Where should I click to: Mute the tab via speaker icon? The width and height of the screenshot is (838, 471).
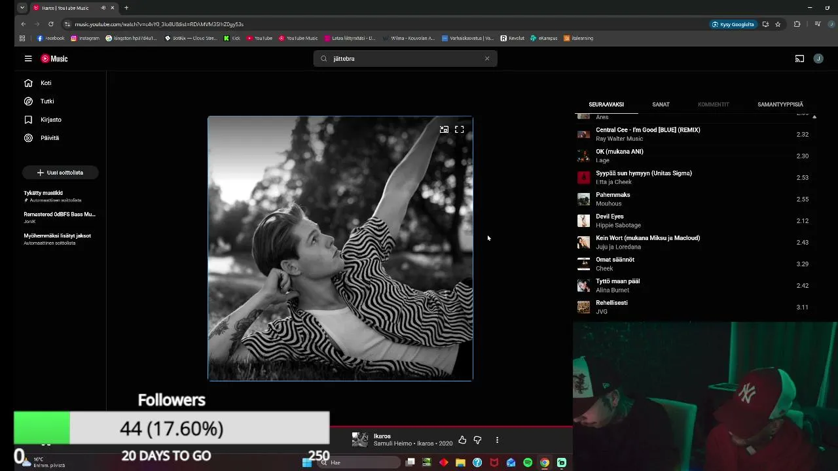tap(103, 8)
